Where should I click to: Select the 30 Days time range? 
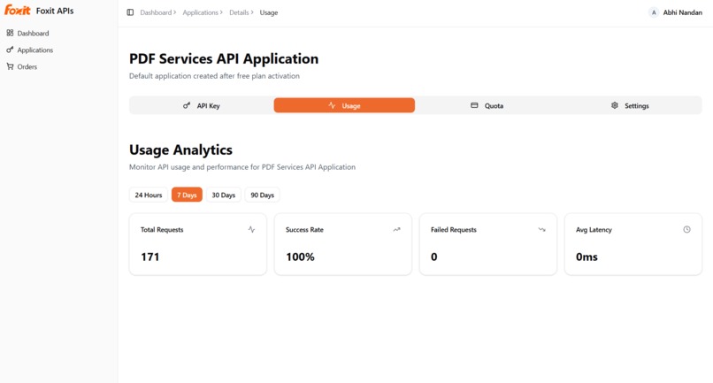click(x=223, y=195)
